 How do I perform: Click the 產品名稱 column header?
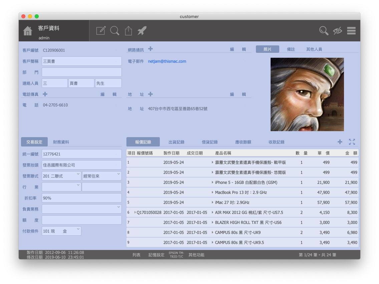click(x=223, y=153)
